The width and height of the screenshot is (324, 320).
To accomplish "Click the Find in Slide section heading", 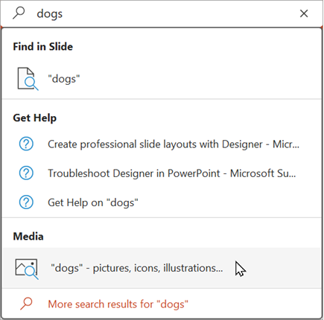I will click(x=43, y=47).
